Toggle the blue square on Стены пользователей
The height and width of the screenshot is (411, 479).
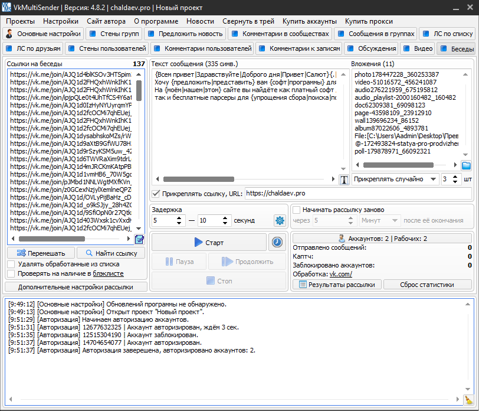click(71, 48)
